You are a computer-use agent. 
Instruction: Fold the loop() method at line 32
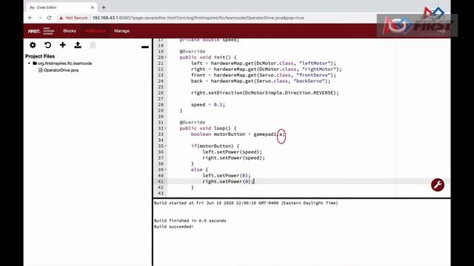[x=165, y=128]
